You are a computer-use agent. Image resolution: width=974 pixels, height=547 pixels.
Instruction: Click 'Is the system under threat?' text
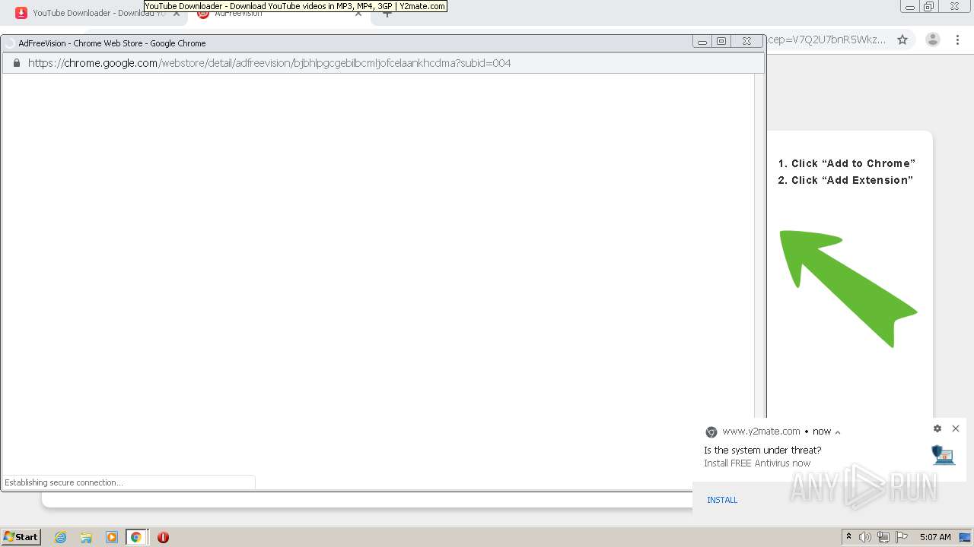(762, 450)
